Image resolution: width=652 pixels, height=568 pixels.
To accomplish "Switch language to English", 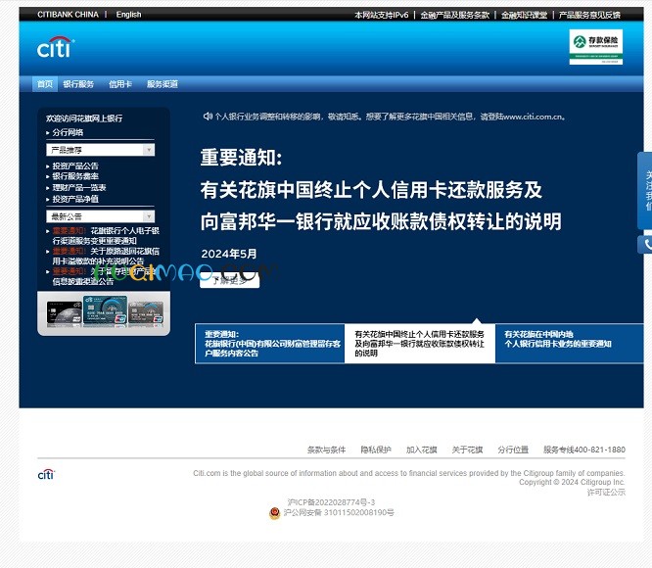I will pos(128,15).
